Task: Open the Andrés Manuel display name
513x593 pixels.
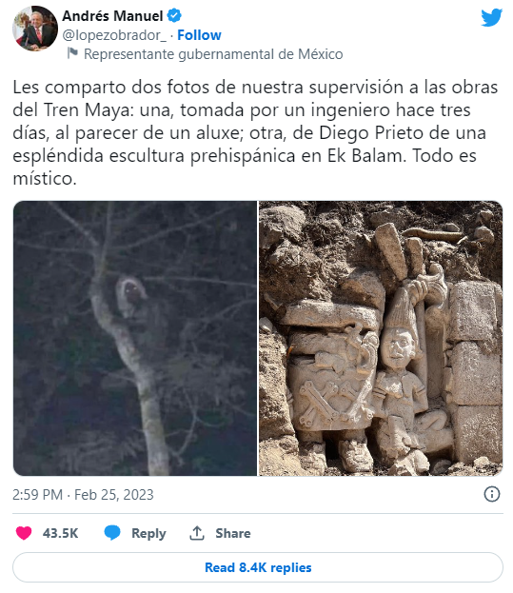Action: click(112, 16)
